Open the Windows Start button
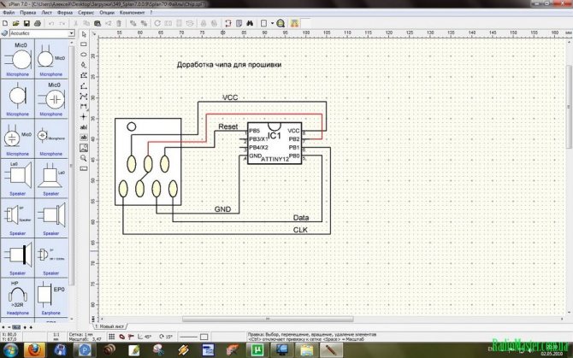Viewport: 573px width, 358px height. pos(9,350)
